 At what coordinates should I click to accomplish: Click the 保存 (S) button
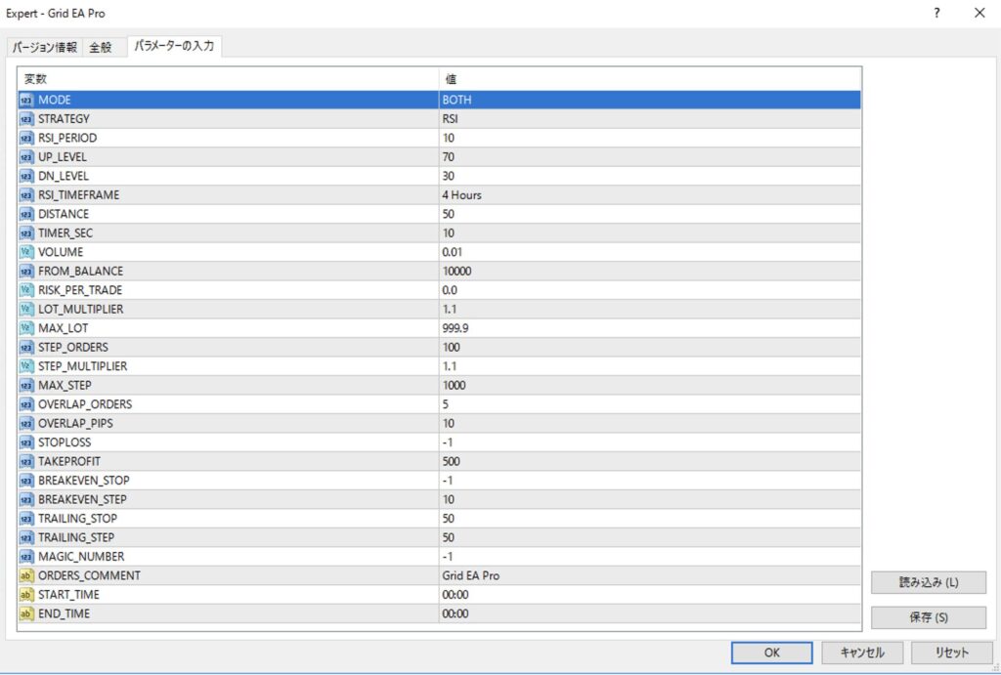click(929, 617)
